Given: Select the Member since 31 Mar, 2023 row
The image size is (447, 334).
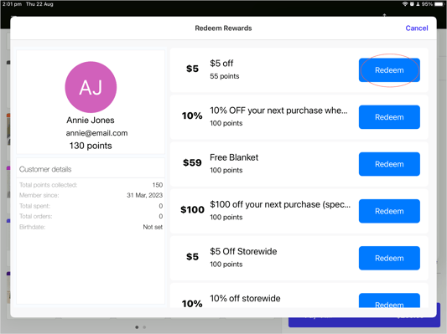Looking at the screenshot, I should point(91,195).
